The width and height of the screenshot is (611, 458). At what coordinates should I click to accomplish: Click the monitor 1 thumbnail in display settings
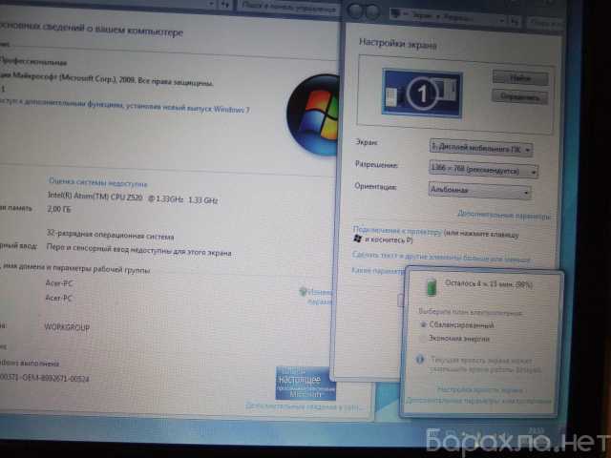click(x=422, y=94)
